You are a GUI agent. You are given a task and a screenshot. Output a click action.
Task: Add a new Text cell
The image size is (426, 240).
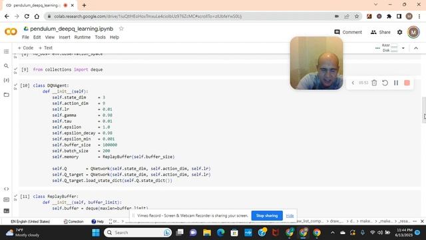coord(45,48)
